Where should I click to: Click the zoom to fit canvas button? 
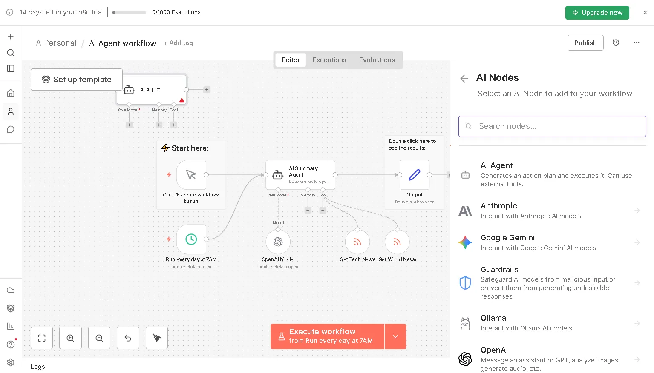tap(42, 338)
